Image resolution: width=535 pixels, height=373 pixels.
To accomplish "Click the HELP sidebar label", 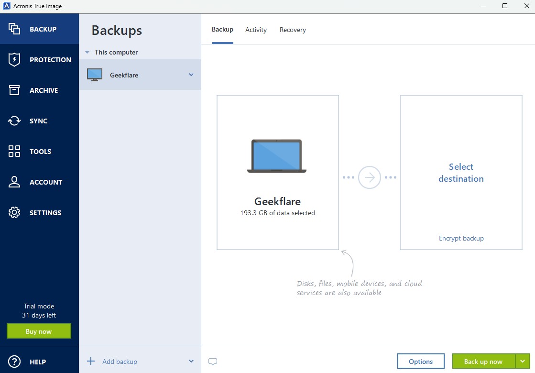I will click(38, 362).
